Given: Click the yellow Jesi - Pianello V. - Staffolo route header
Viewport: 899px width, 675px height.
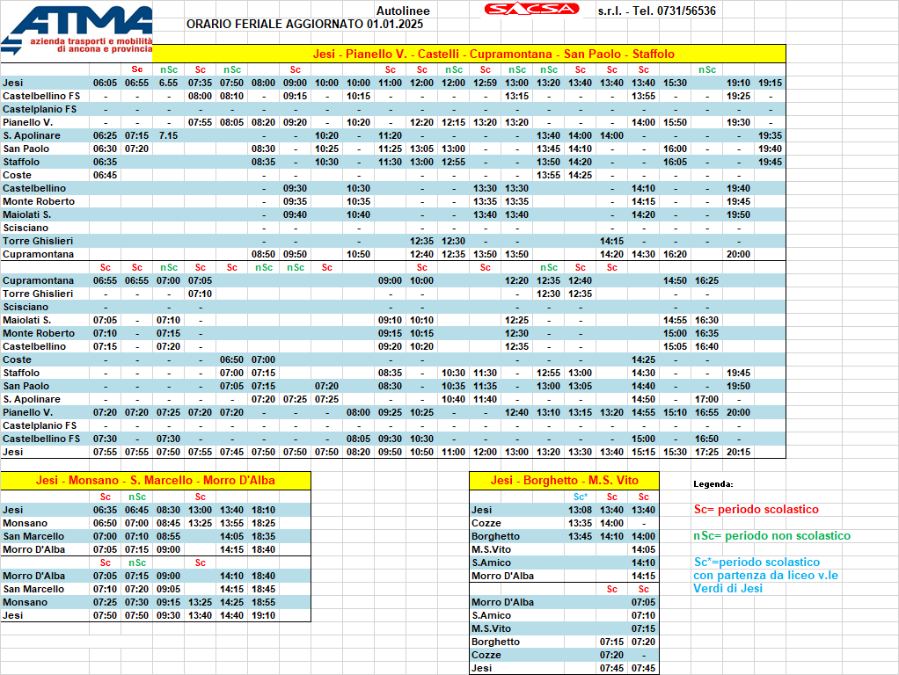Looking at the screenshot, I should (493, 54).
